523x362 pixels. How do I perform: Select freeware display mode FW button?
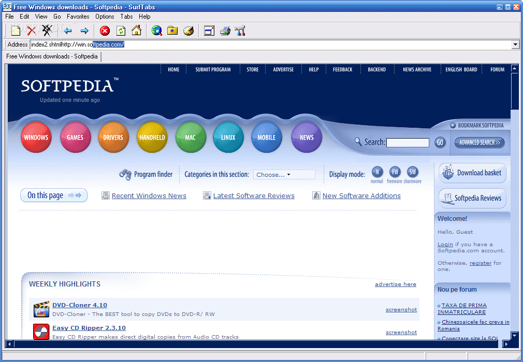(395, 172)
